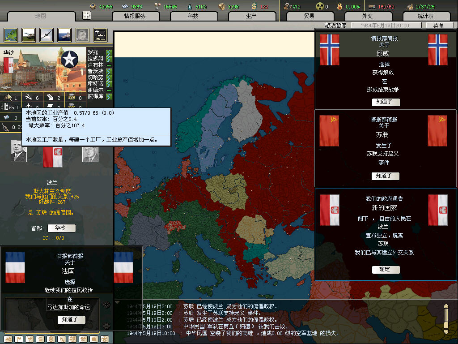The image size is (458, 344).
Task: Click the money dollar icon showing 122
Action: click(x=254, y=6)
